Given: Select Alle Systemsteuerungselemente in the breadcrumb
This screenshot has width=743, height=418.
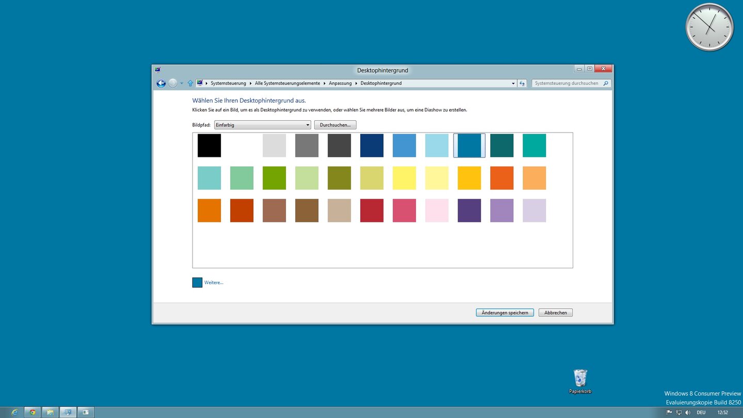Looking at the screenshot, I should 287,83.
